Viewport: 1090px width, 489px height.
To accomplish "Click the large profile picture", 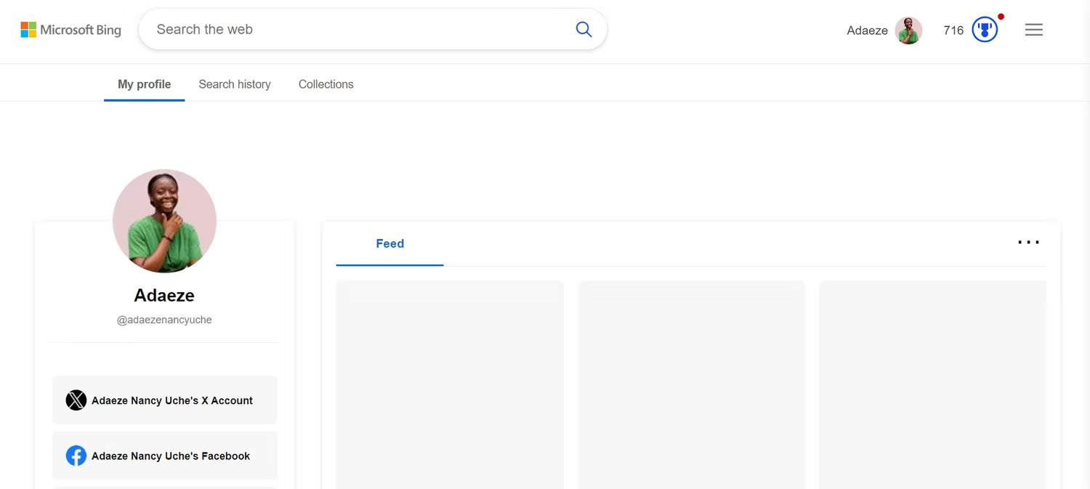I will 164,221.
